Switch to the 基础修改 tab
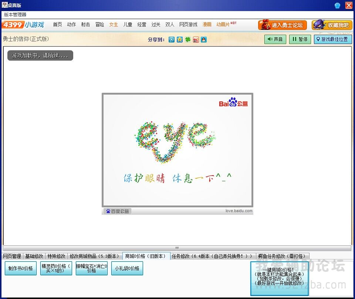Image resolution: width=355 pixels, height=299 pixels. click(x=34, y=256)
